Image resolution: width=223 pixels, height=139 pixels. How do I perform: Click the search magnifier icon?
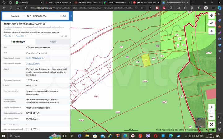65,16
